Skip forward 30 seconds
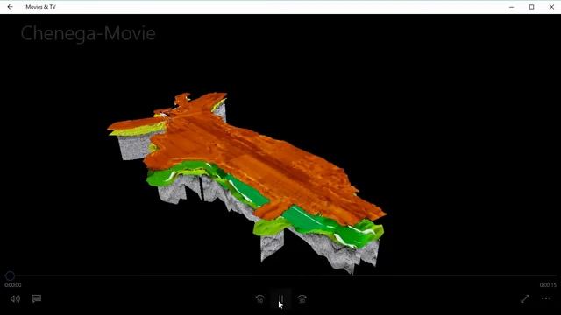 pyautogui.click(x=302, y=299)
